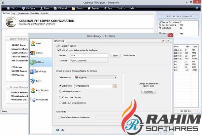Screen dimensions: 202x135
Task: Open Events folder icon in toolbar
Action: (x=73, y=8)
